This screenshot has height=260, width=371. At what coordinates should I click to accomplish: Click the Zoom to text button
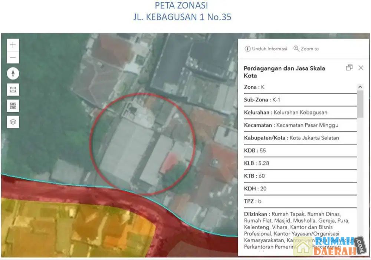(310, 49)
